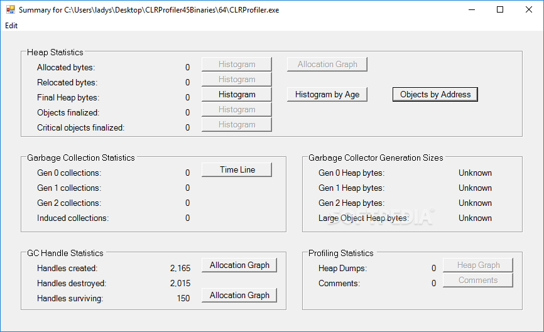The image size is (544, 332).
Task: Click the CLRProfiler app icon in title bar
Action: click(11, 9)
